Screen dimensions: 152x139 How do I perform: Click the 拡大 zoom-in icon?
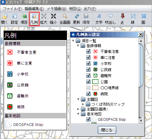(44, 16)
